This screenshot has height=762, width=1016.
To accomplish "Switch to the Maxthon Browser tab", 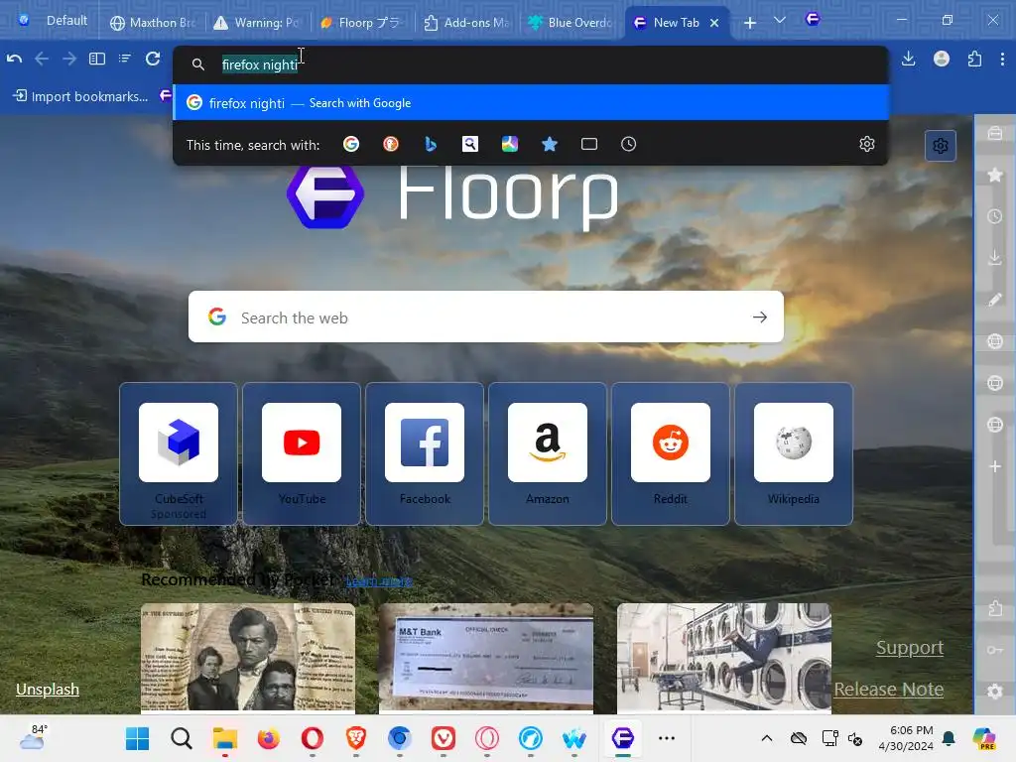I will [153, 23].
